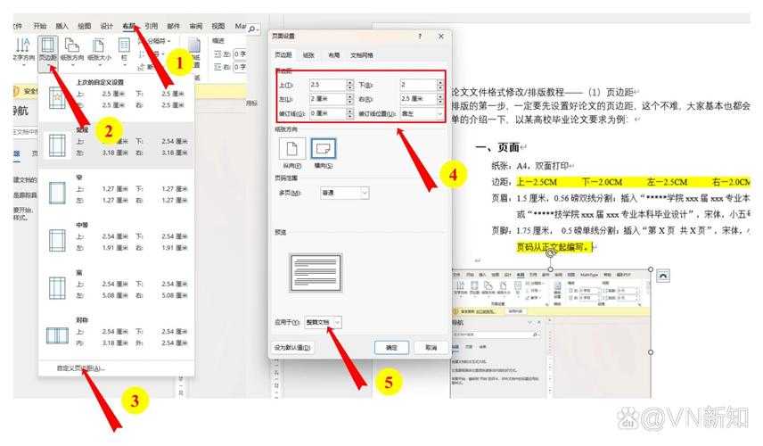
Task: Select the Moderate (中等) margins preset
Action: pos(116,240)
